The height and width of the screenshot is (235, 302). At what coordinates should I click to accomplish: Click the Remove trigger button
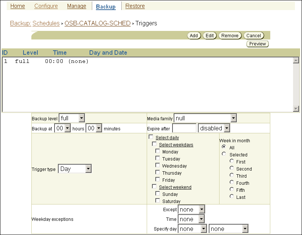[230, 35]
